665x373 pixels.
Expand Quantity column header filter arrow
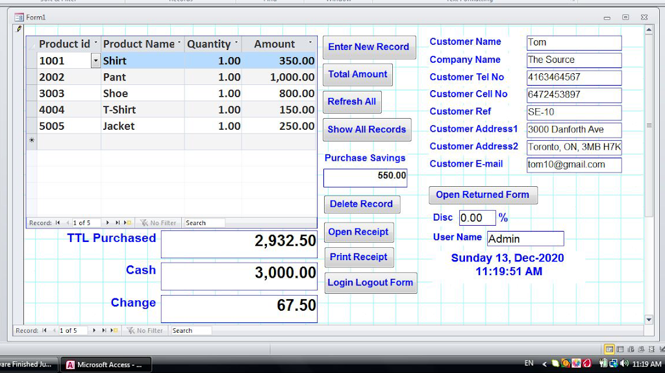tap(236, 43)
